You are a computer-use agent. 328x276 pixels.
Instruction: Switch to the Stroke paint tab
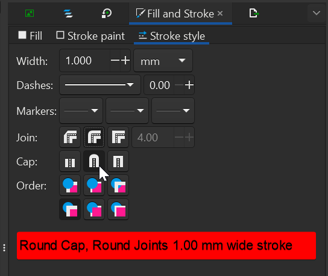[90, 36]
